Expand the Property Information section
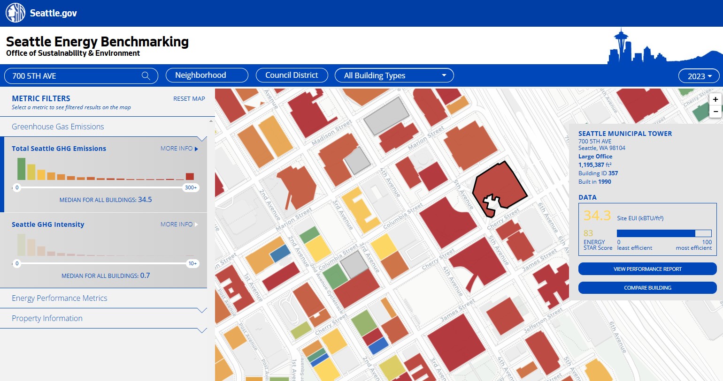Screen dimensions: 723x381 pos(103,318)
